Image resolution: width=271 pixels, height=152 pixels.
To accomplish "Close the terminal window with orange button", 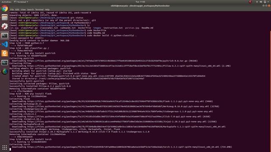I will [269, 5].
